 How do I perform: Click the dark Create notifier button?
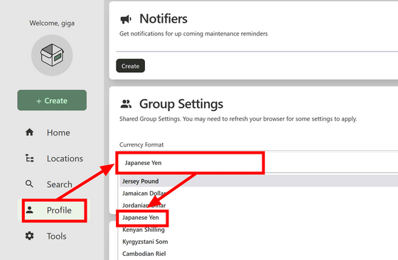coord(131,66)
